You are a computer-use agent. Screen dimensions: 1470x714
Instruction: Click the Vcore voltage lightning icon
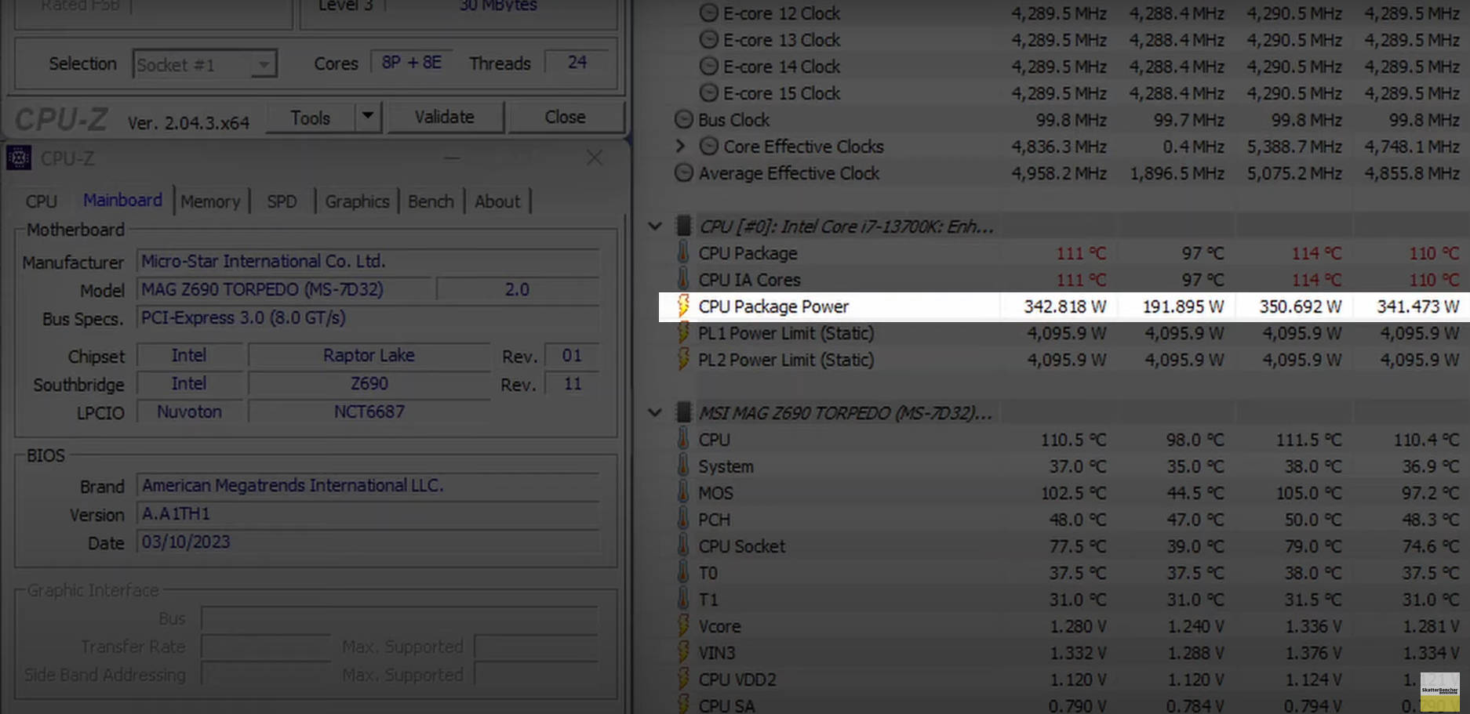[x=683, y=626]
